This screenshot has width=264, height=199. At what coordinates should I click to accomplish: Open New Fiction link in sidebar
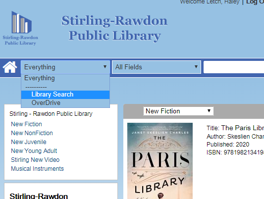click(x=26, y=124)
